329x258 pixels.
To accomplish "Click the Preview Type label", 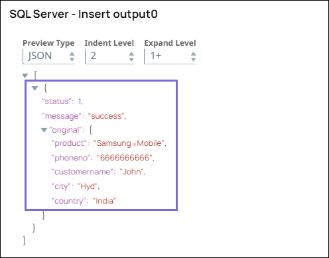I will (x=48, y=43).
